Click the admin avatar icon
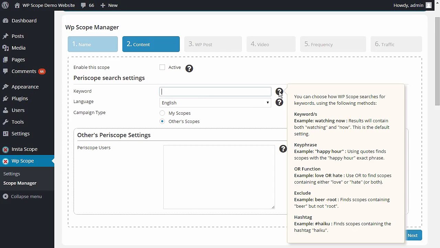 tap(429, 5)
